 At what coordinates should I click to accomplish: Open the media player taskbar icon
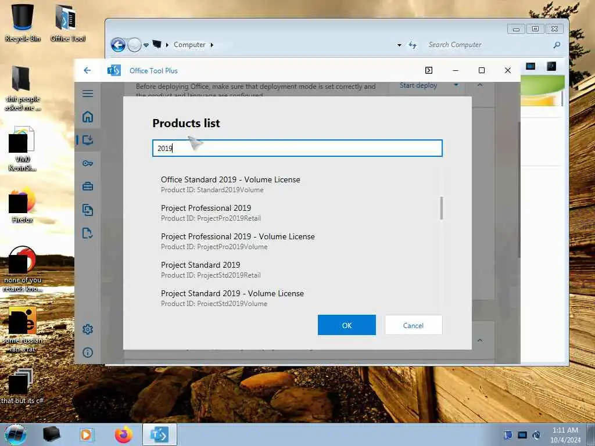point(87,434)
